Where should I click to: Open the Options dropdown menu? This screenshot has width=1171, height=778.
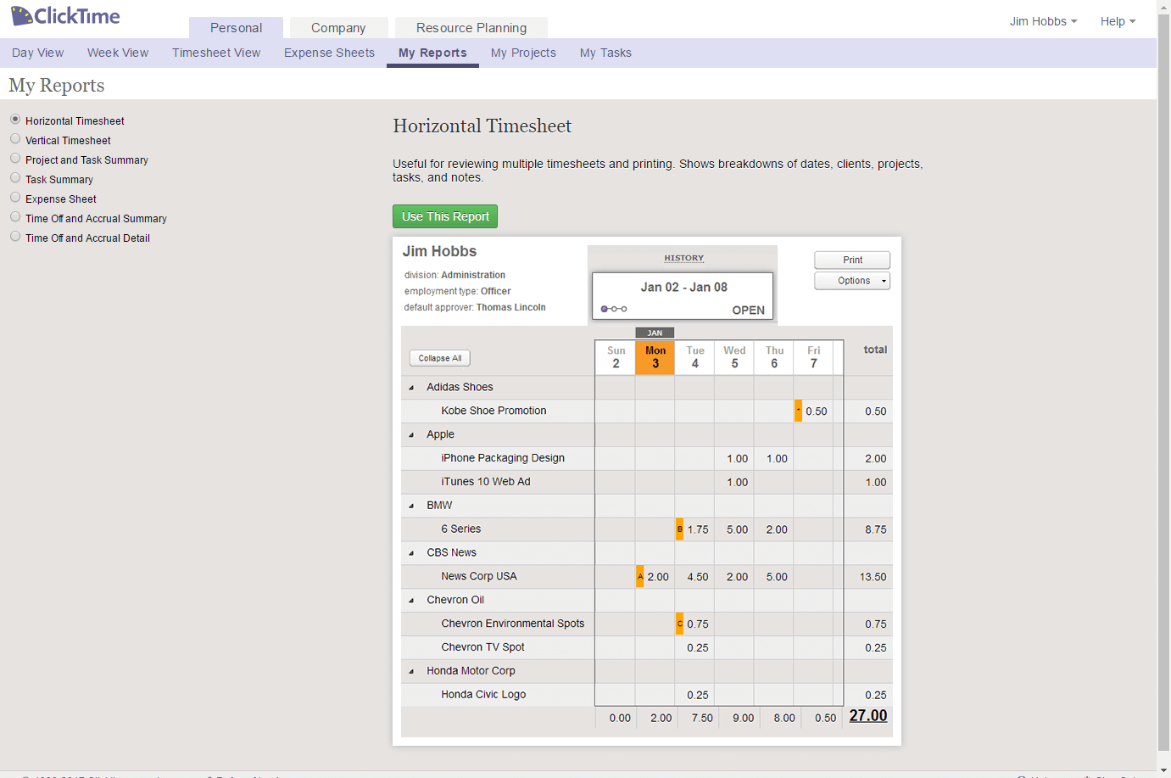[851, 280]
